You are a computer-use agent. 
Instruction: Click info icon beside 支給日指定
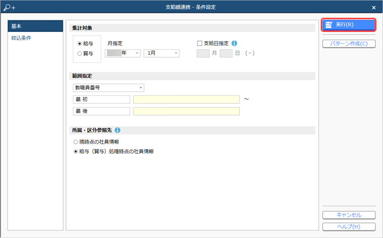[234, 43]
